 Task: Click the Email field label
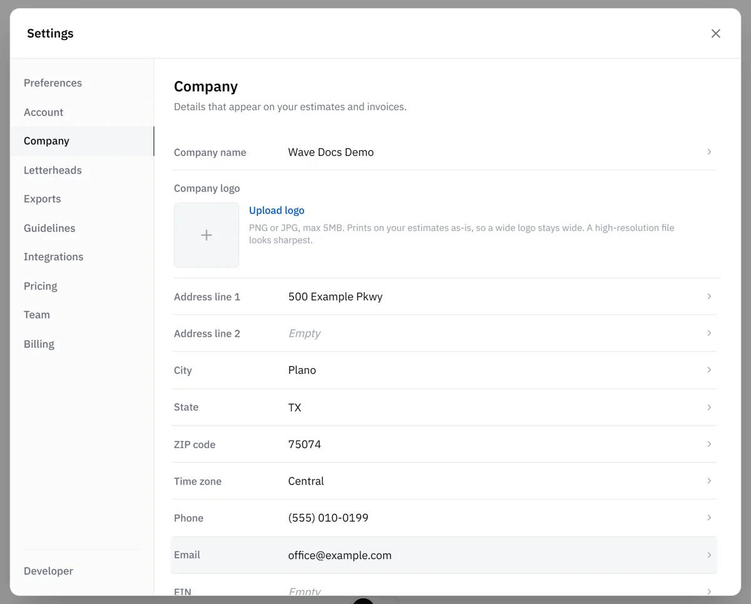187,555
